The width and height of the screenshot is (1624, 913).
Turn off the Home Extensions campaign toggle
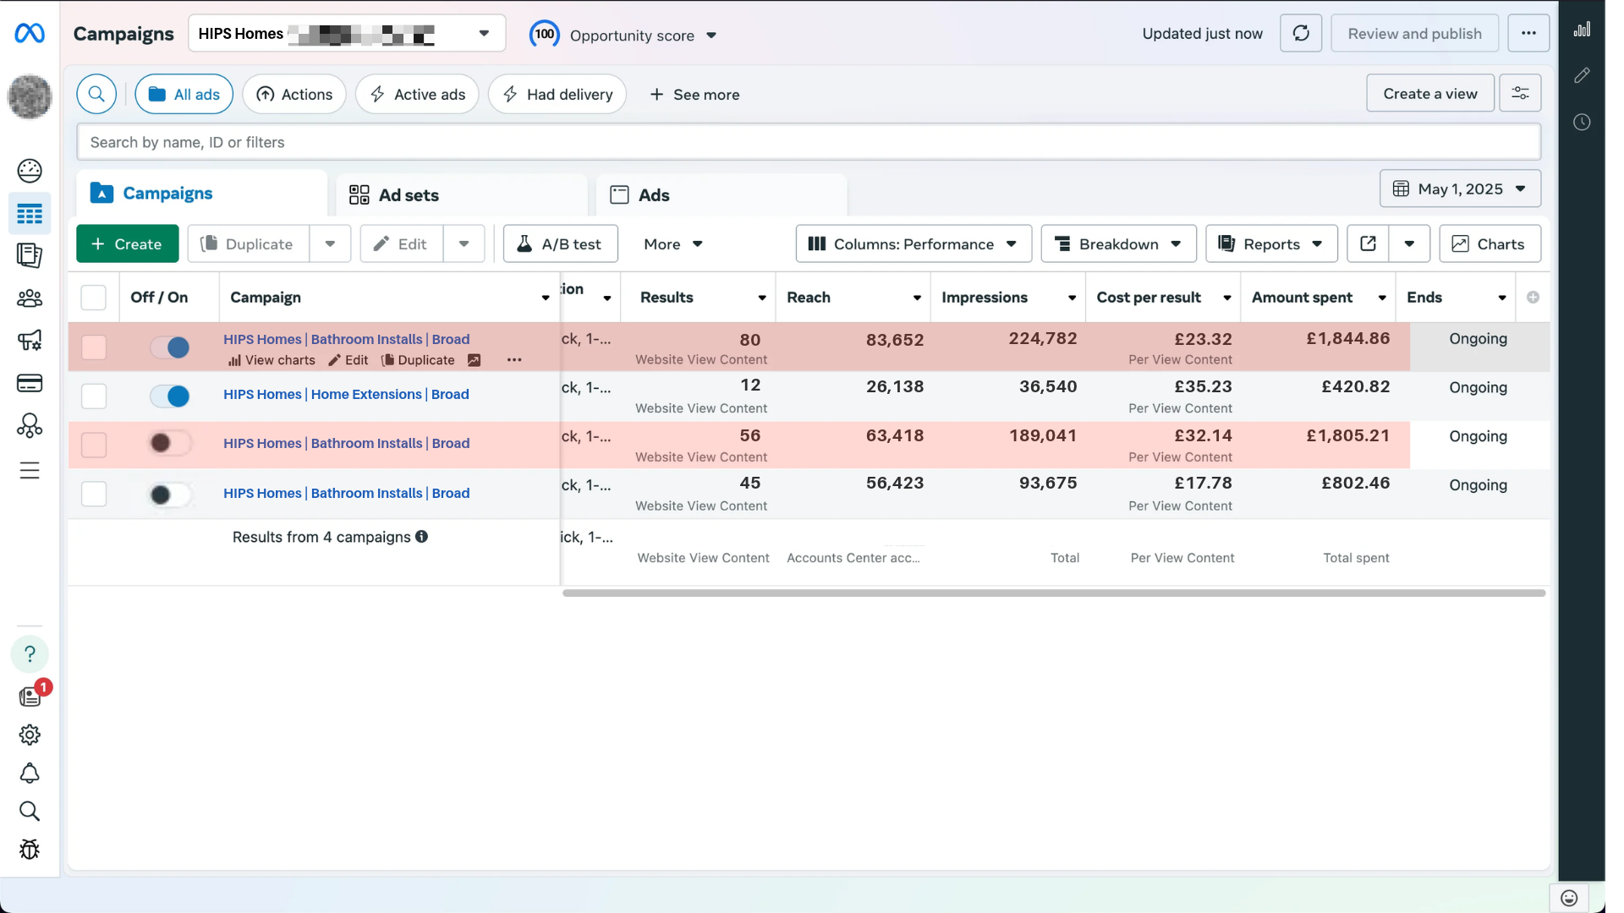(x=170, y=396)
